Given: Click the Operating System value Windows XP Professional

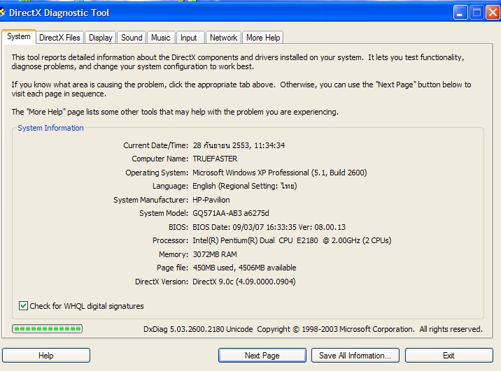Looking at the screenshot, I should tap(280, 173).
